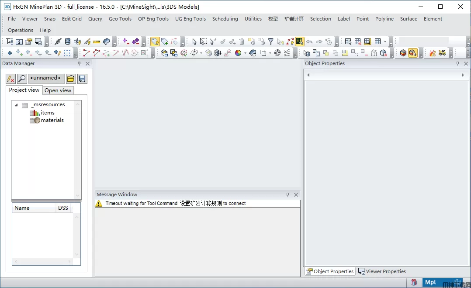Switch to the Open view tab
This screenshot has height=288, width=471.
tap(58, 90)
